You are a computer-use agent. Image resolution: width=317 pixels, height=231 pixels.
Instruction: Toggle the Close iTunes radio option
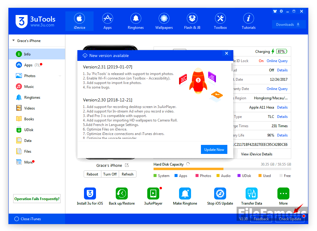pos(17,219)
